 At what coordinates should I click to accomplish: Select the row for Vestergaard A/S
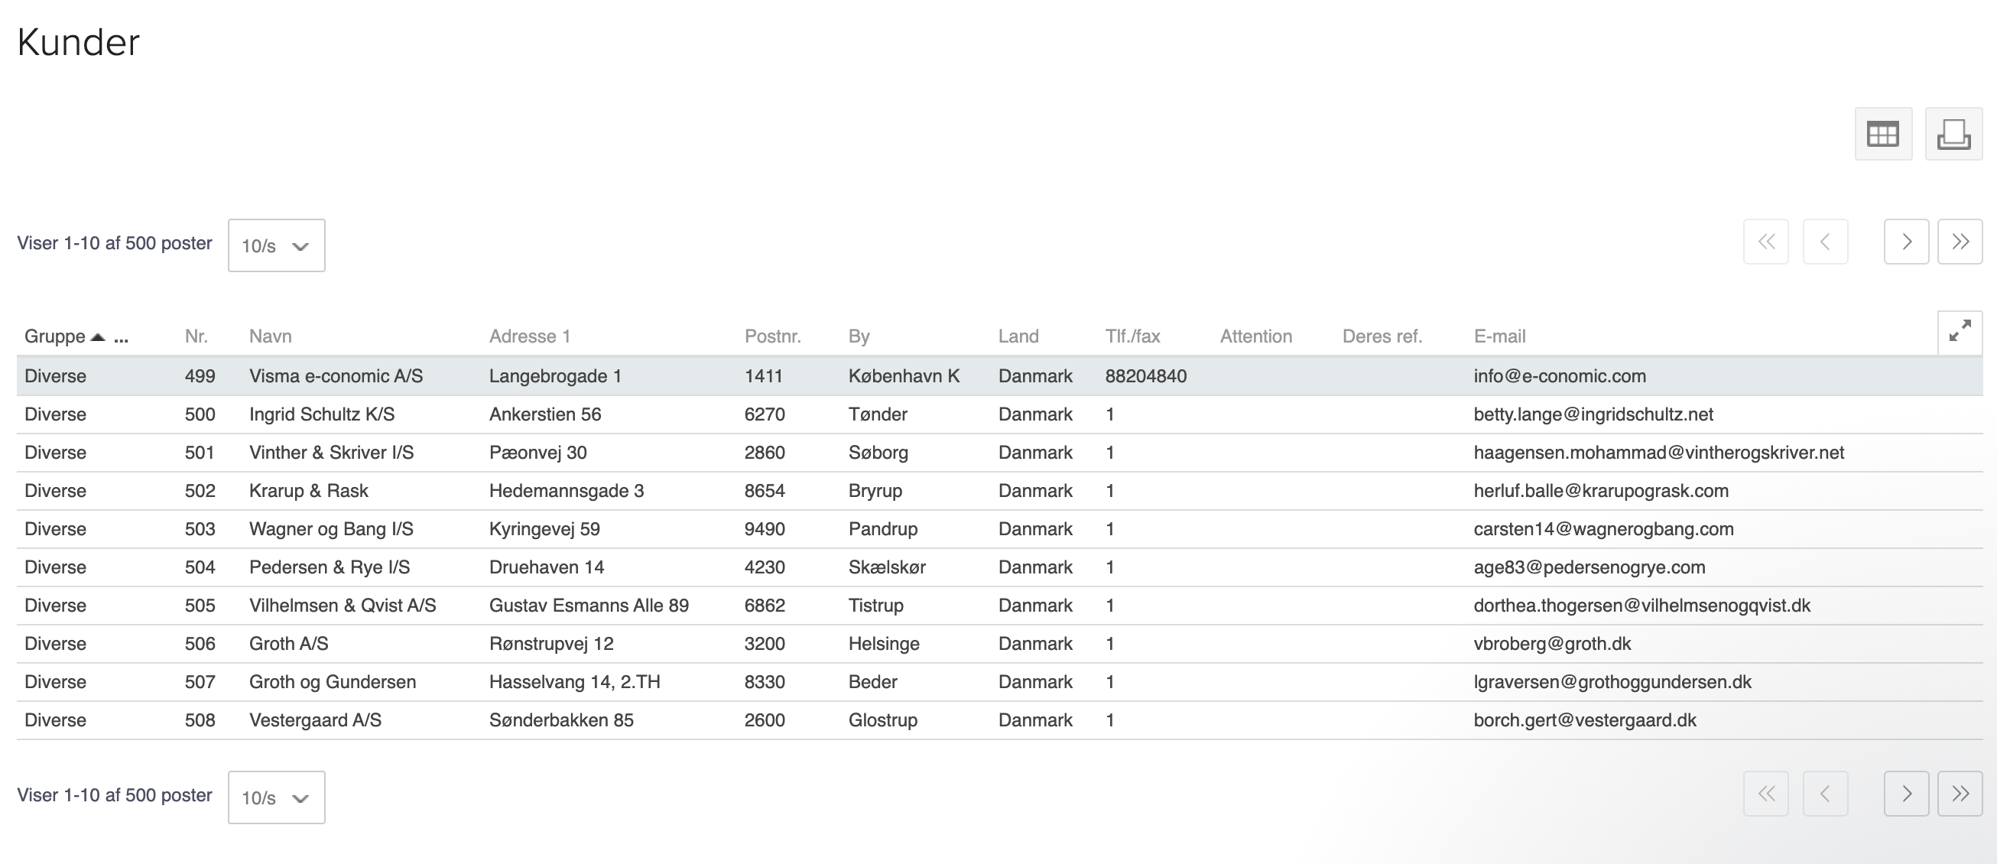click(x=315, y=719)
